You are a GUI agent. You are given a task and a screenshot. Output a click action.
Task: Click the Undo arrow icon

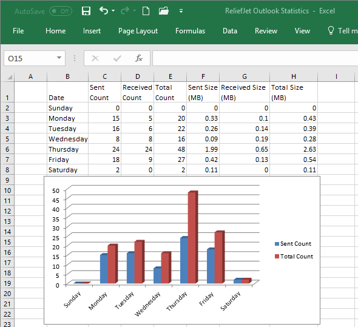coord(104,10)
